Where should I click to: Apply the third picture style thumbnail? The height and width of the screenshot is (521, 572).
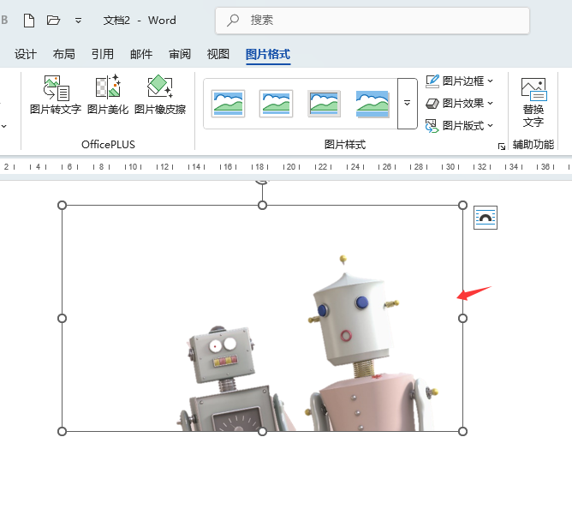(325, 103)
